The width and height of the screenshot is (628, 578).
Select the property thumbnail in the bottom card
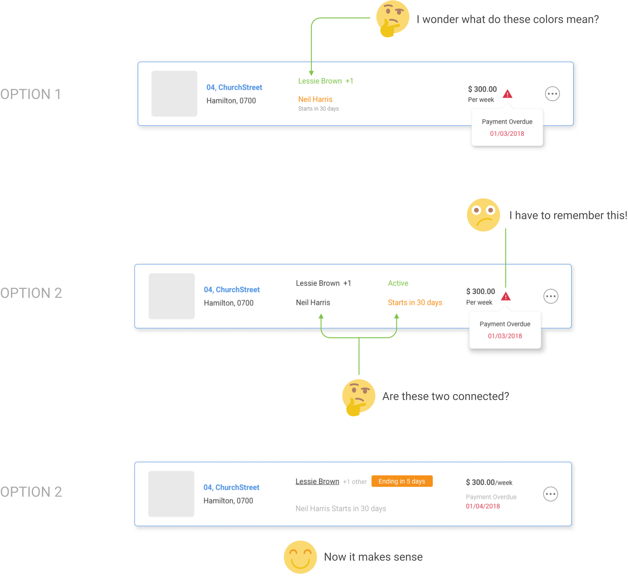coord(171,494)
